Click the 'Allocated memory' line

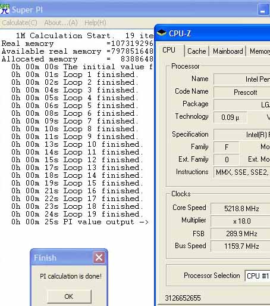click(x=77, y=59)
